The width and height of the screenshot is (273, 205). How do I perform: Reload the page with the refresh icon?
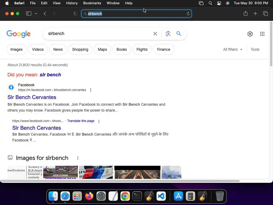(188, 14)
